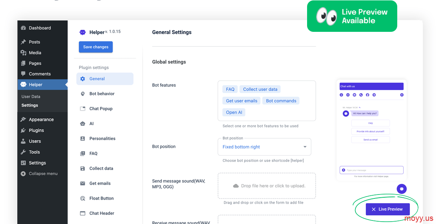
Task: Click the Personalities icon in sidebar
Action: [83, 138]
